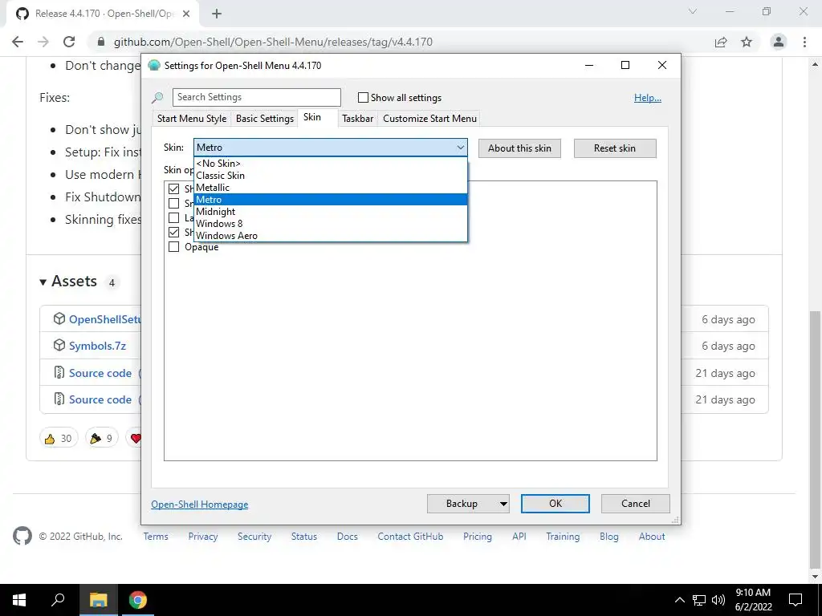The width and height of the screenshot is (822, 616).
Task: Click party popper reaction with 9
Action: tap(101, 438)
